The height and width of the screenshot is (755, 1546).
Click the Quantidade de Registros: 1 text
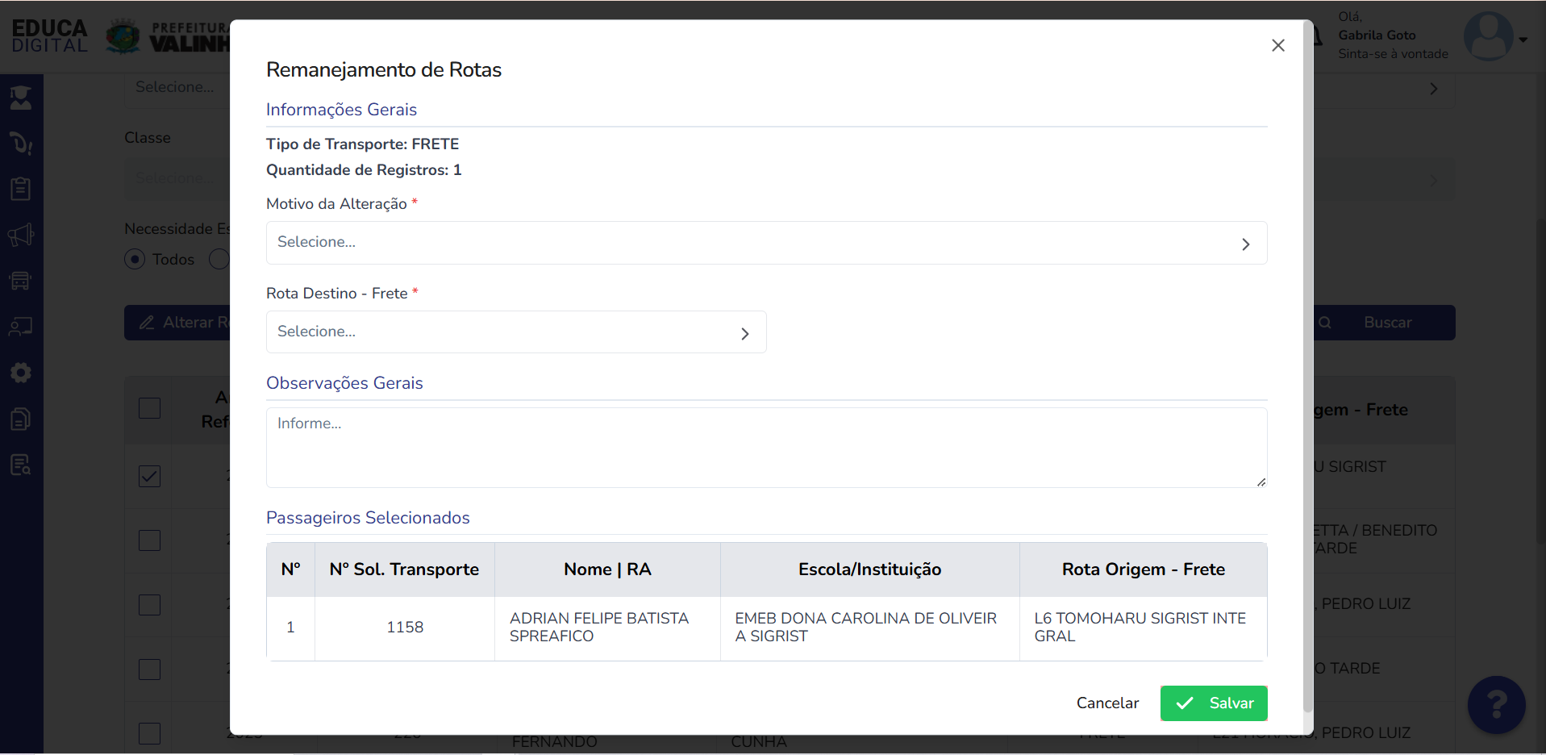[x=364, y=170]
